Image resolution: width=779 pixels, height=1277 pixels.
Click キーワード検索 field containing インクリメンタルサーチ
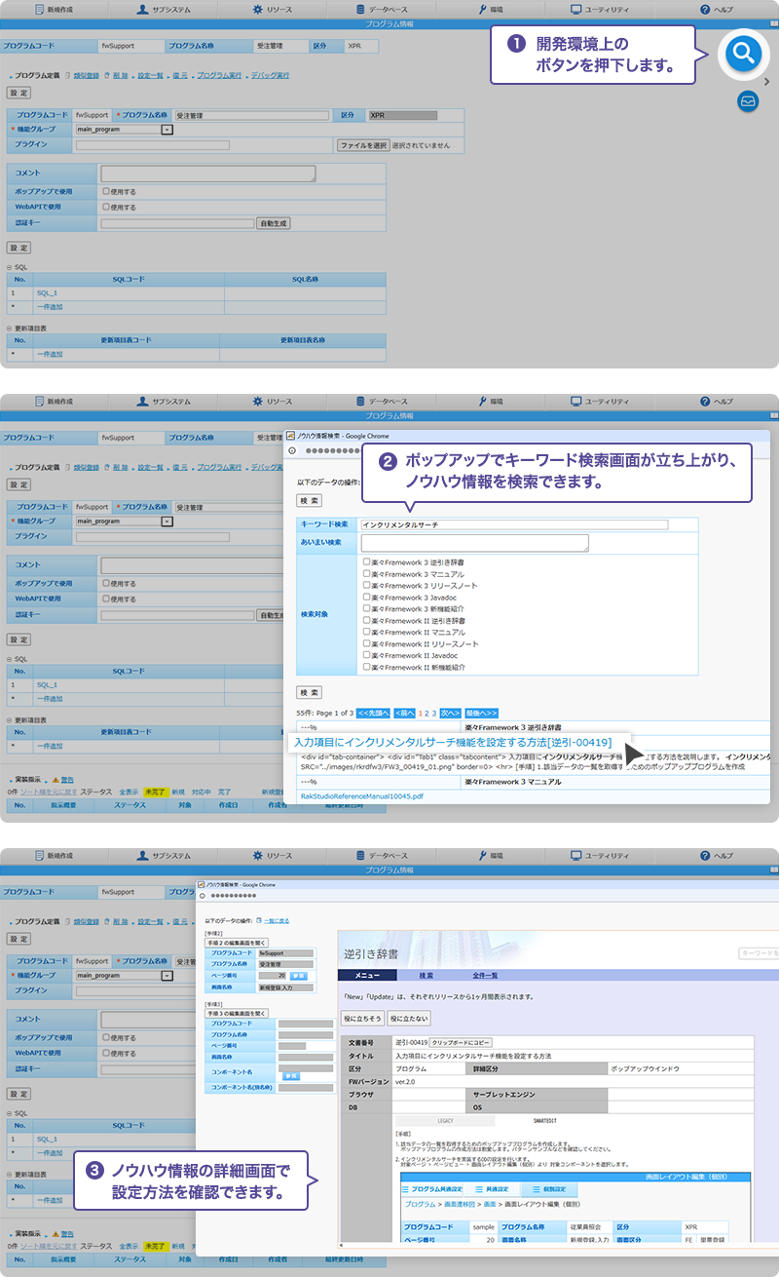tap(514, 524)
